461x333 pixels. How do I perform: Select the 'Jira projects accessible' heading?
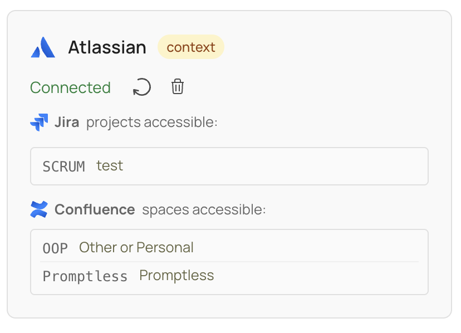[136, 122]
